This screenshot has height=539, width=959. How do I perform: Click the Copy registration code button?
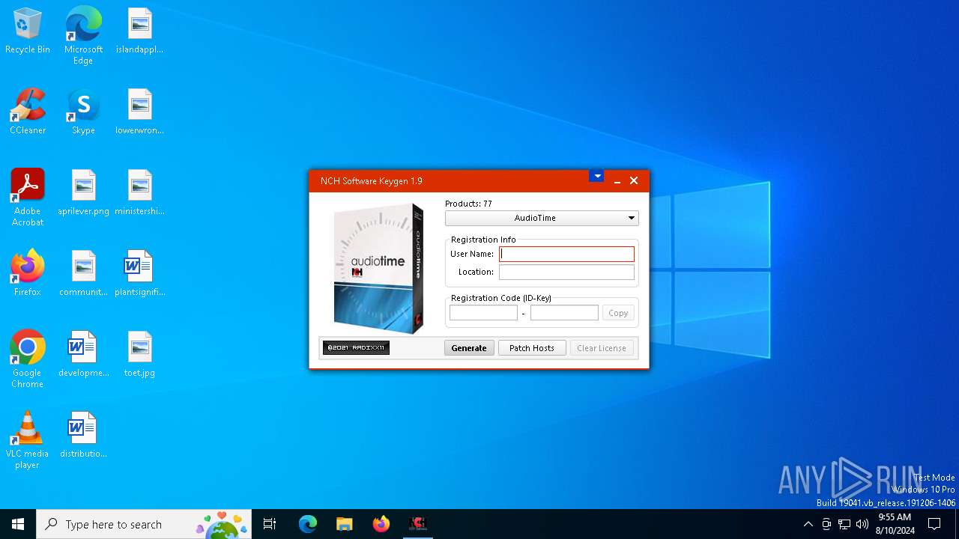(x=618, y=313)
